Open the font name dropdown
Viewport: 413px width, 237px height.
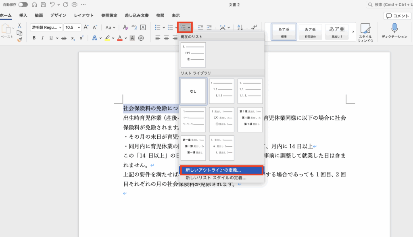[x=46, y=27]
